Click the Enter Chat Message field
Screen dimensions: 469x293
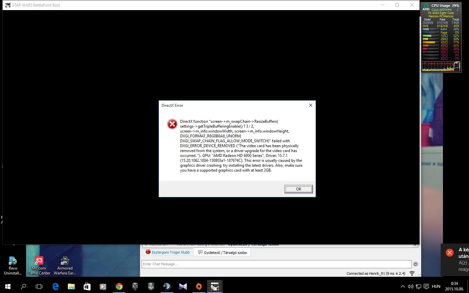click(277, 264)
